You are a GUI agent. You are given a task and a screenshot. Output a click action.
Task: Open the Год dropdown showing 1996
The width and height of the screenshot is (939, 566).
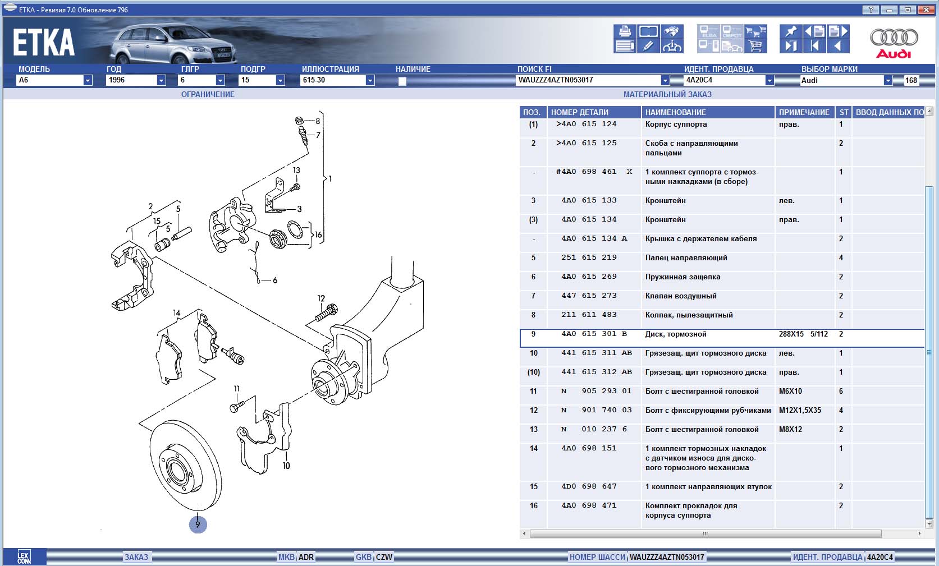tap(161, 80)
